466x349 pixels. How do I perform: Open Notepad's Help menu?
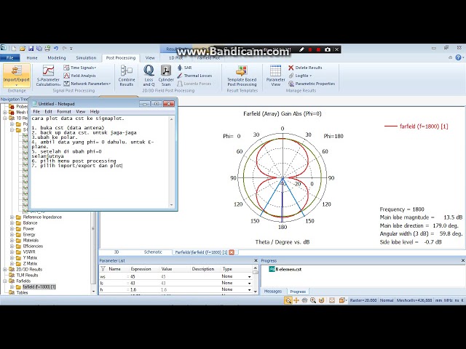pyautogui.click(x=95, y=111)
